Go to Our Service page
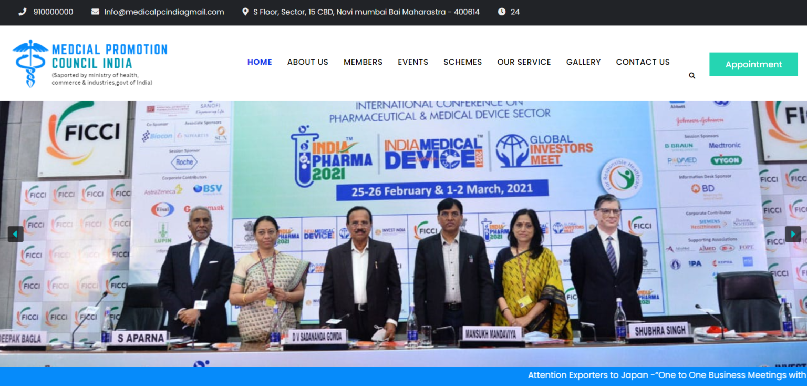Screen dimensions: 807x386 pos(524,62)
